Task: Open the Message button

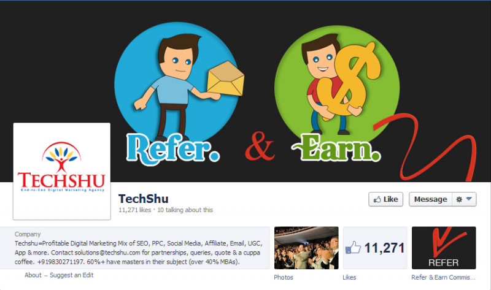Action: pos(431,199)
